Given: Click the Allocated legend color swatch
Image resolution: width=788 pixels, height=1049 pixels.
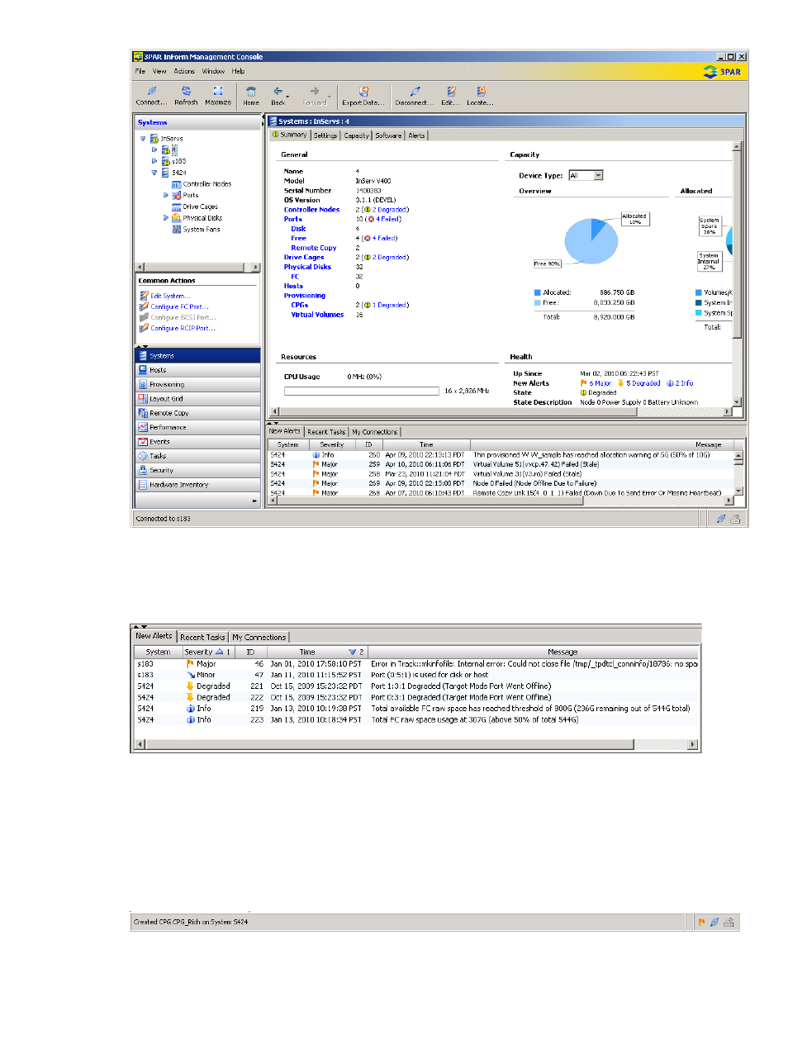Looking at the screenshot, I should 538,292.
